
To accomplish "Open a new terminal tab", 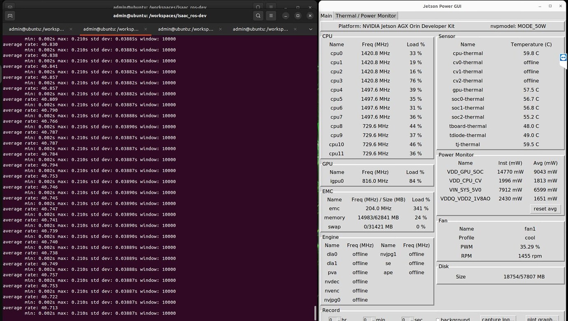I will click(10, 16).
